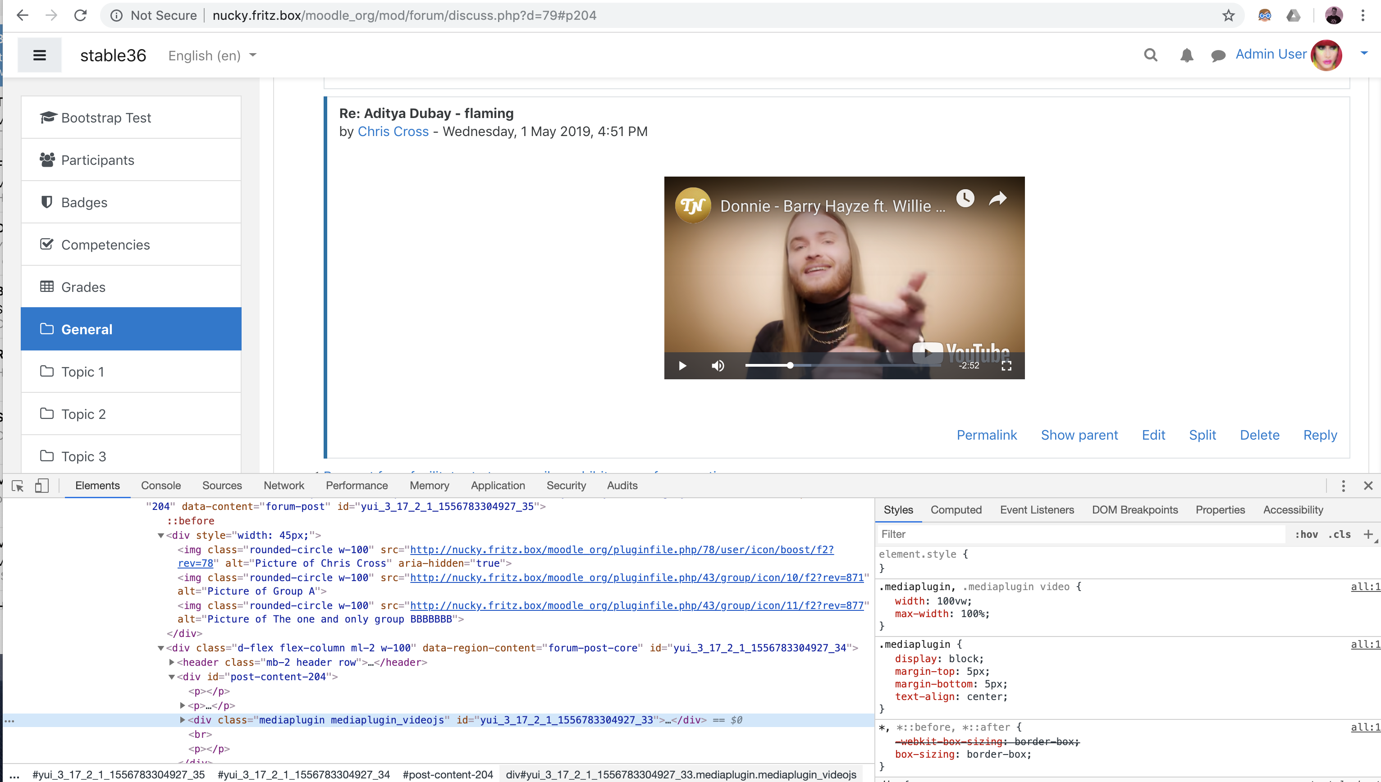Toggle the :hov element state panel
This screenshot has width=1381, height=782.
[1306, 535]
